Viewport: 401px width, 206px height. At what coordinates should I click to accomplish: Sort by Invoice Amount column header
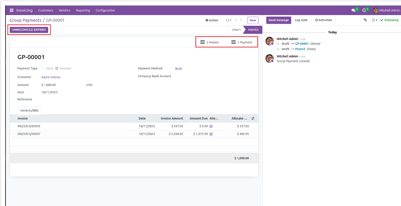point(172,118)
